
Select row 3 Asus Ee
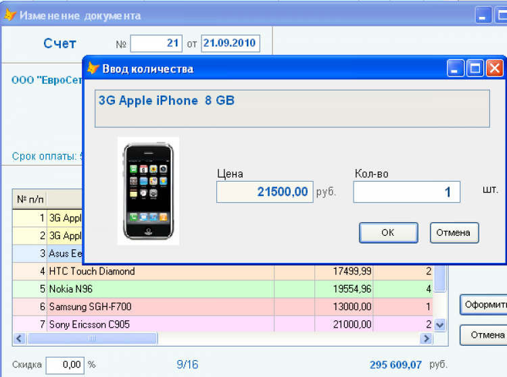tap(48, 253)
